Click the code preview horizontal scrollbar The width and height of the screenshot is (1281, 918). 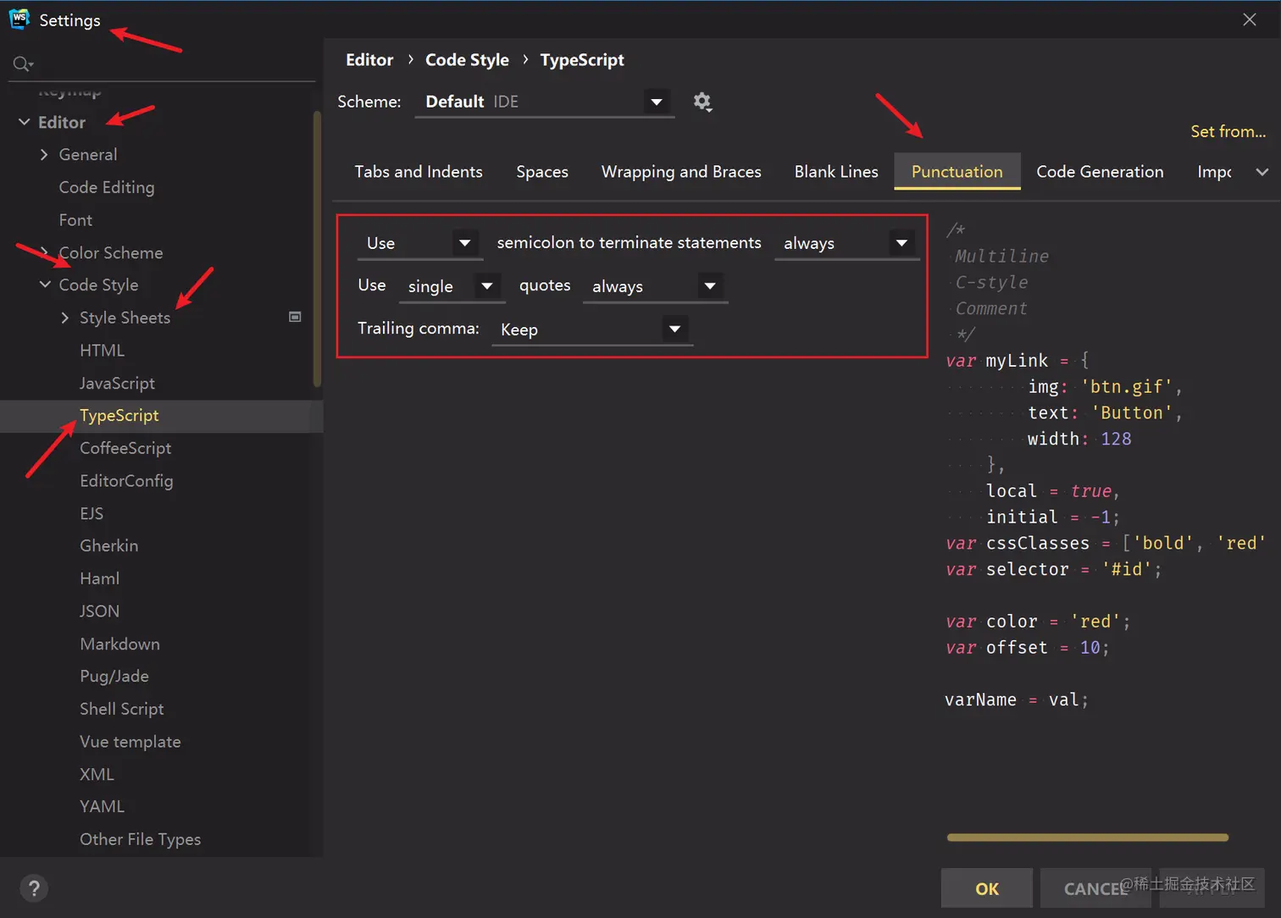point(1088,838)
